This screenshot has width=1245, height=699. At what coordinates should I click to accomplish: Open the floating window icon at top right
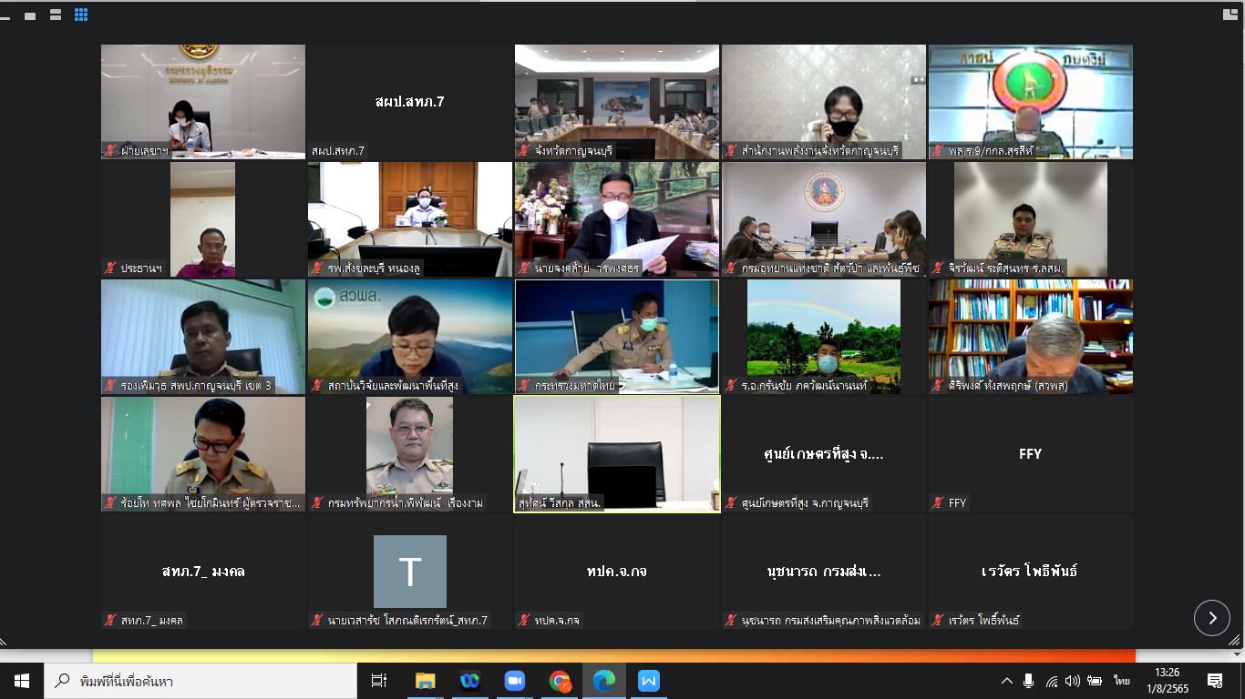click(1230, 15)
